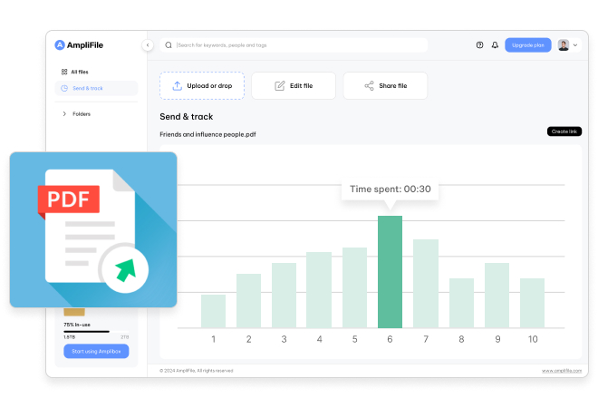Click the large PDF file thumbnail
598x408 pixels.
coord(93,229)
